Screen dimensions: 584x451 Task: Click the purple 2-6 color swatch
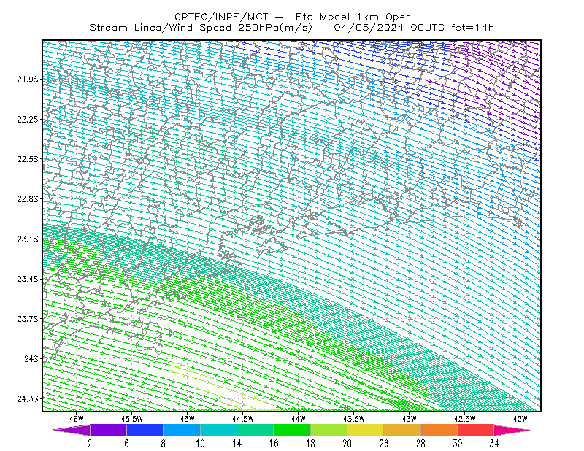click(108, 430)
